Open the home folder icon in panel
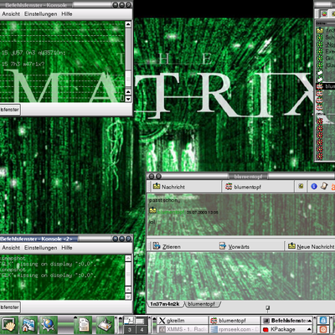 point(28,325)
